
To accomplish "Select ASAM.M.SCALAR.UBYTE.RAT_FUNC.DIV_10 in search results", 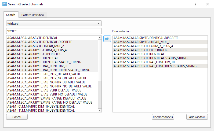I will (52, 66).
